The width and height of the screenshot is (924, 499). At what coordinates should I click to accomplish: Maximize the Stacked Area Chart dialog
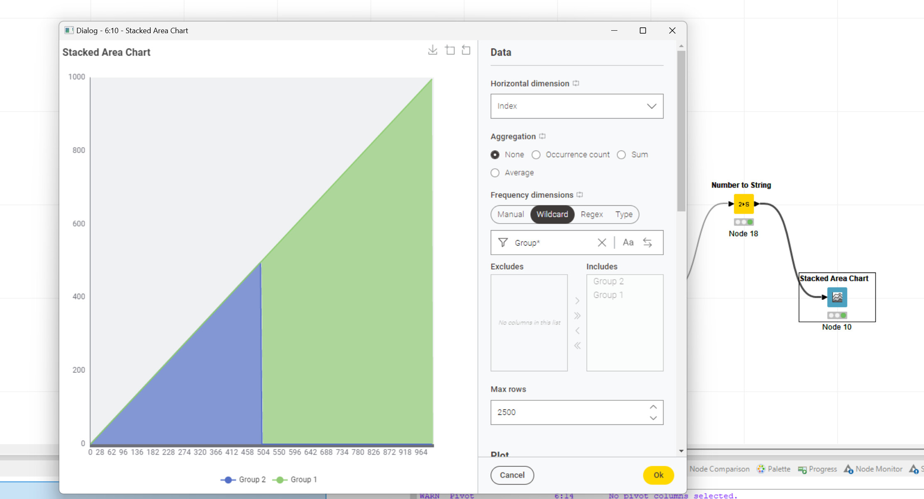[643, 31]
